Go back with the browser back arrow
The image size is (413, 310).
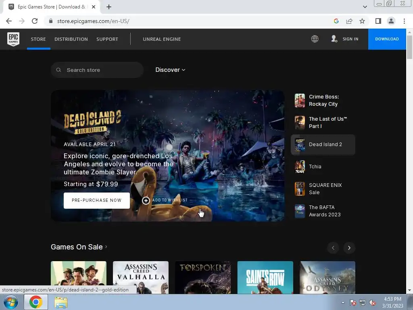click(9, 21)
